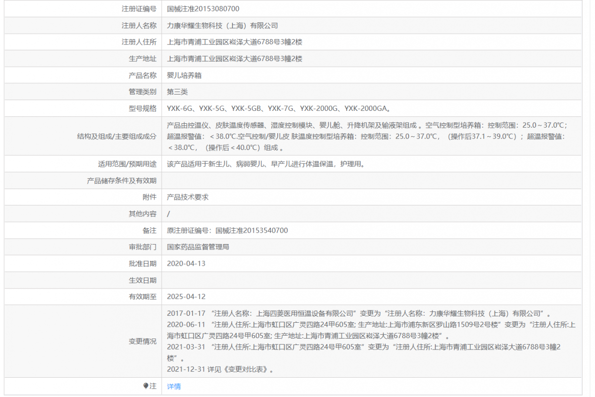Click the 产品储存条件及有效期 label

click(x=121, y=181)
